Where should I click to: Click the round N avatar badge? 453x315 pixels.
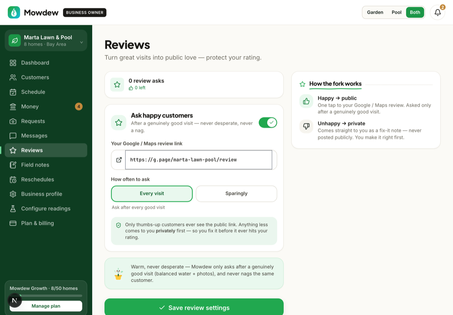[x=14, y=300]
